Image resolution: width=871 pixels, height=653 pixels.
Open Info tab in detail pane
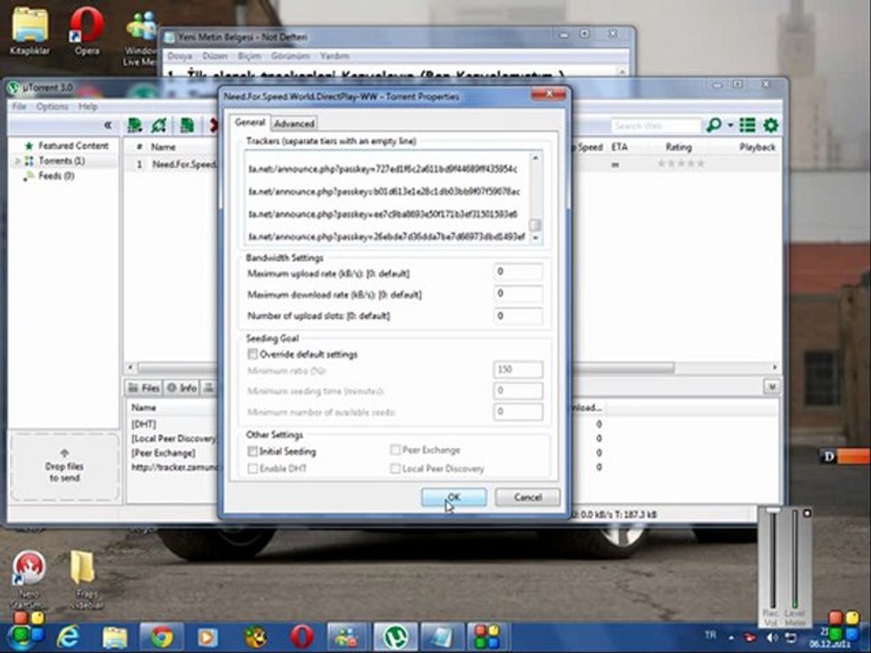click(182, 387)
